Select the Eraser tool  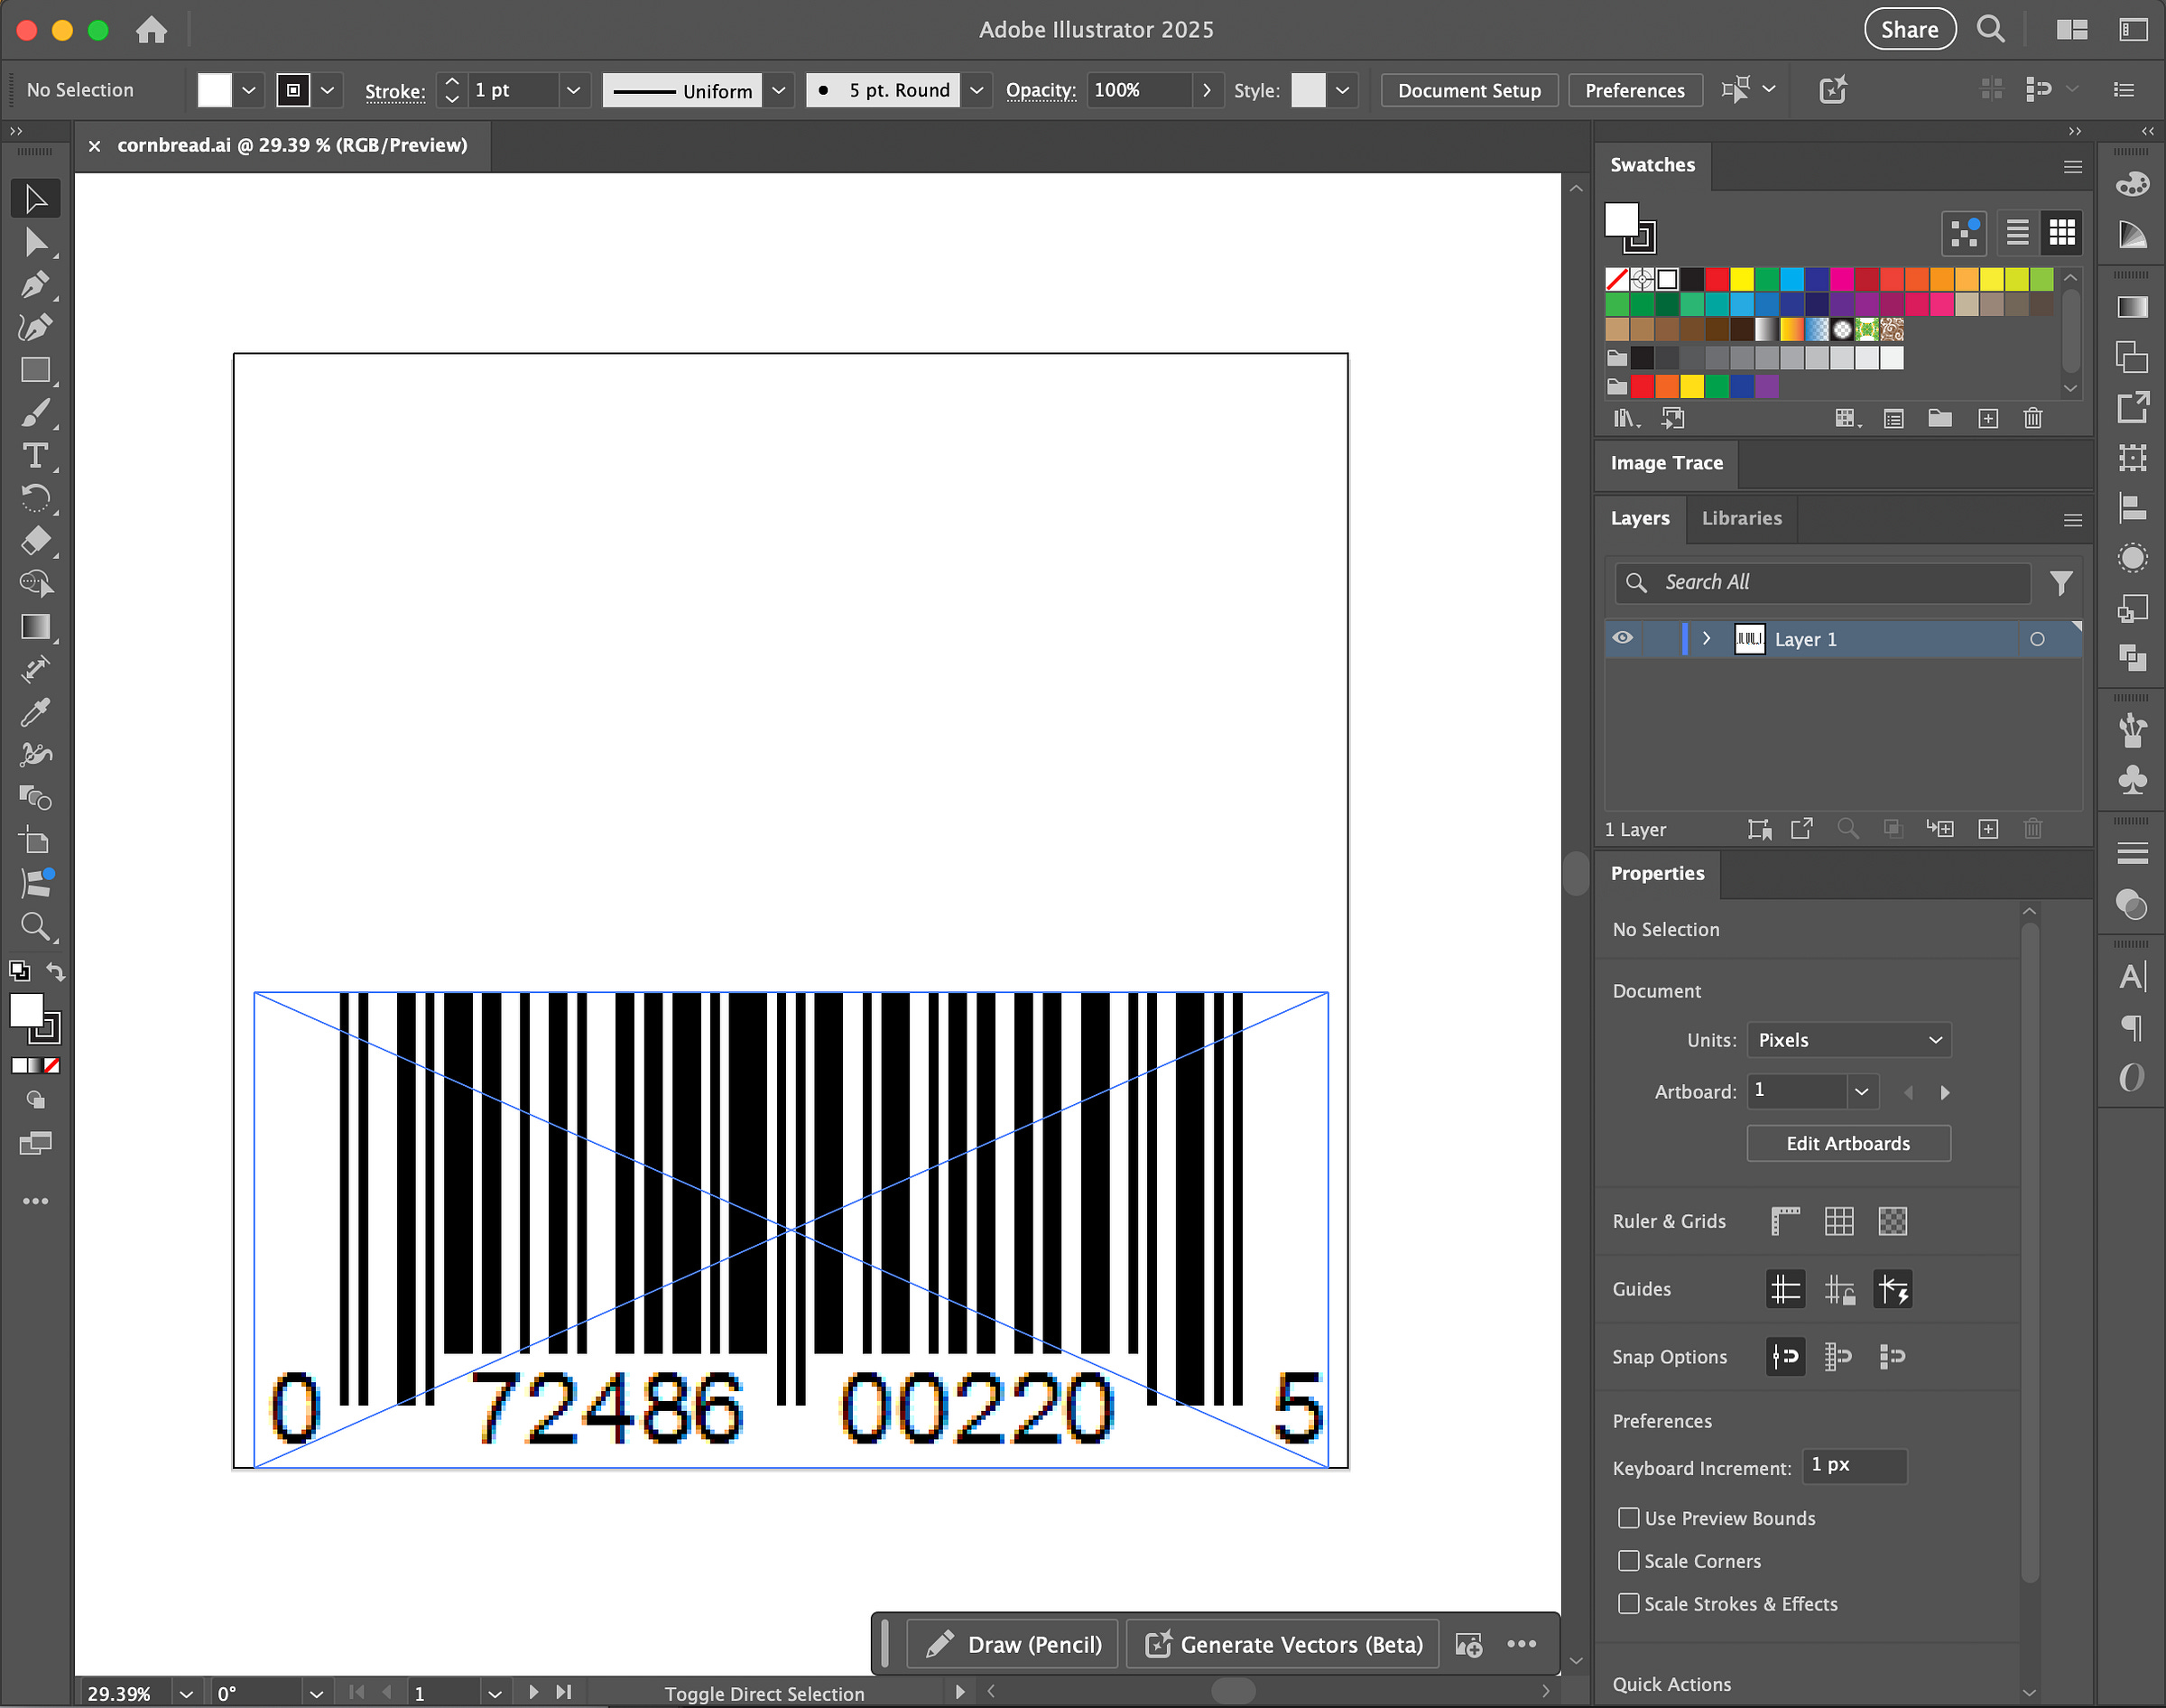click(35, 540)
